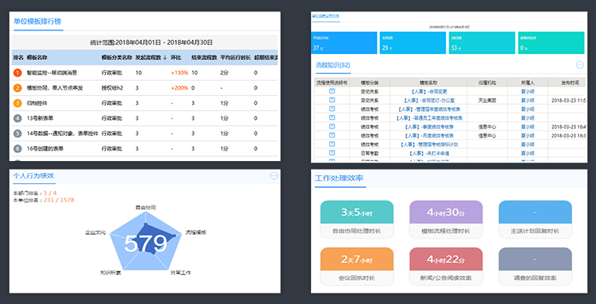Click the rank 2 badge icon
This screenshot has height=304, width=596.
click(18, 87)
